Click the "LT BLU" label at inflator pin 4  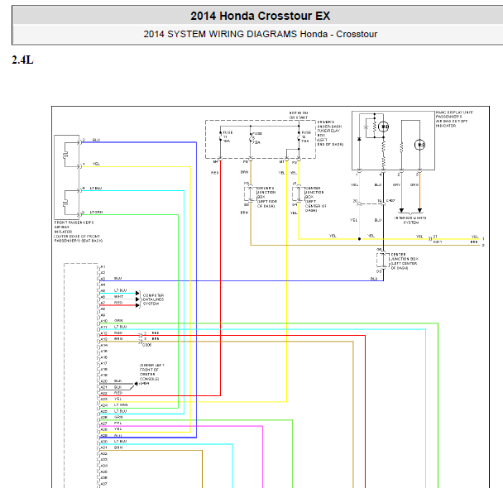click(x=96, y=189)
